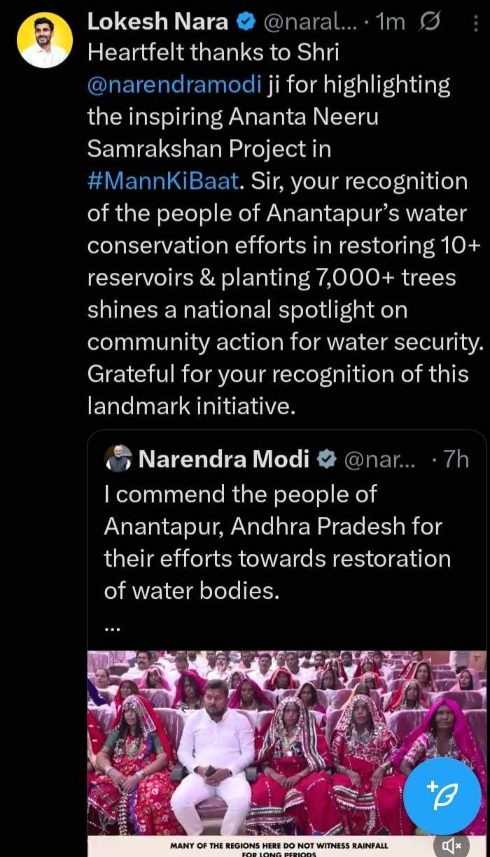
Task: Tap Narendra Modi's small profile avatar
Action: [118, 459]
